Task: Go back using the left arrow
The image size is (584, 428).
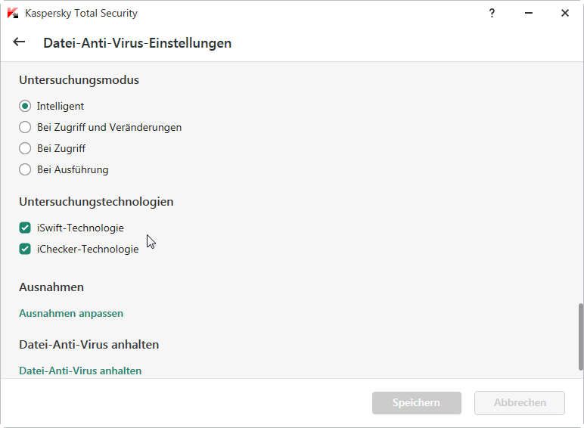Action: (20, 42)
